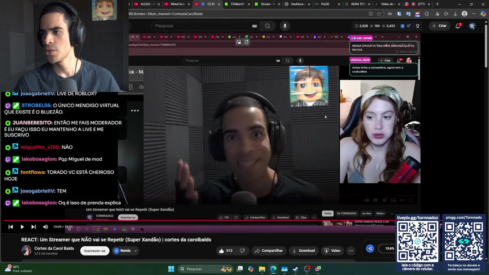Like the video with 513 likes
489x275 pixels.
point(225,251)
